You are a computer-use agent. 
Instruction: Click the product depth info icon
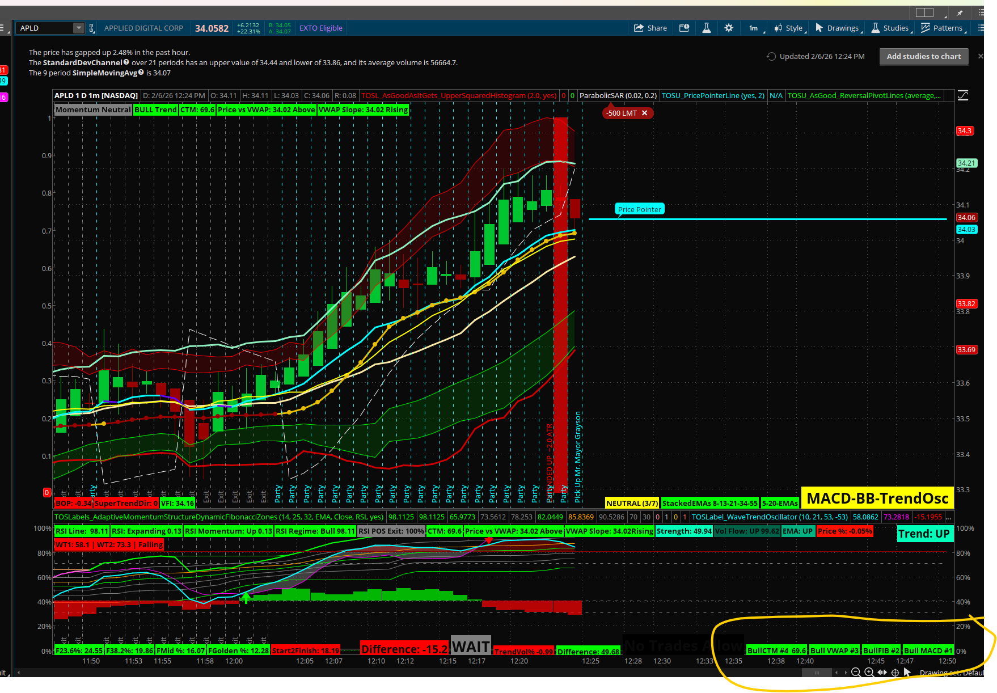(684, 28)
